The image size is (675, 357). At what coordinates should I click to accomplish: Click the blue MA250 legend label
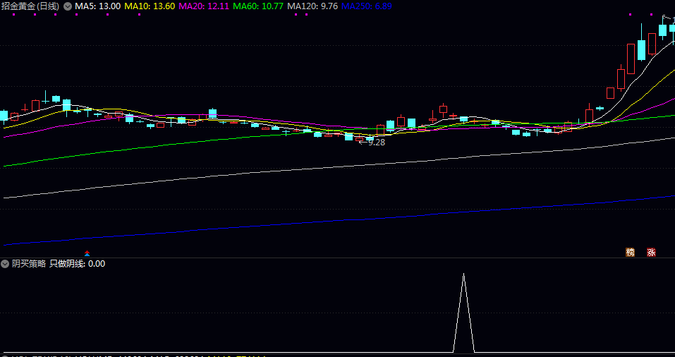tap(367, 6)
